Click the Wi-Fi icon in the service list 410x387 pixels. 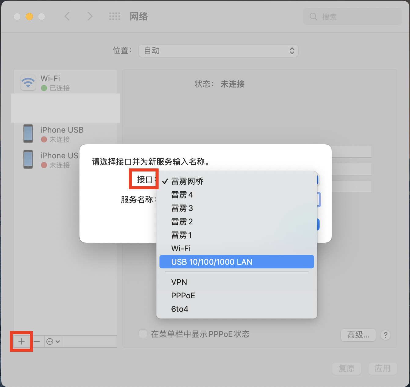pyautogui.click(x=28, y=83)
